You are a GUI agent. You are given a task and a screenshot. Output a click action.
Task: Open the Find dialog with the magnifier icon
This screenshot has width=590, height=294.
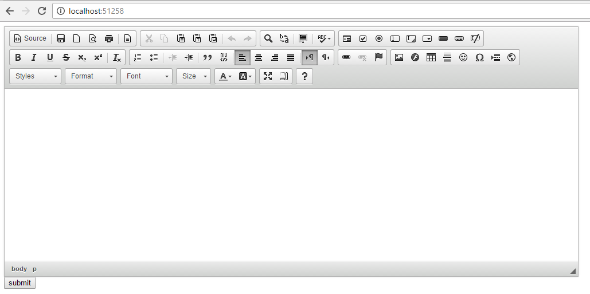pos(268,38)
